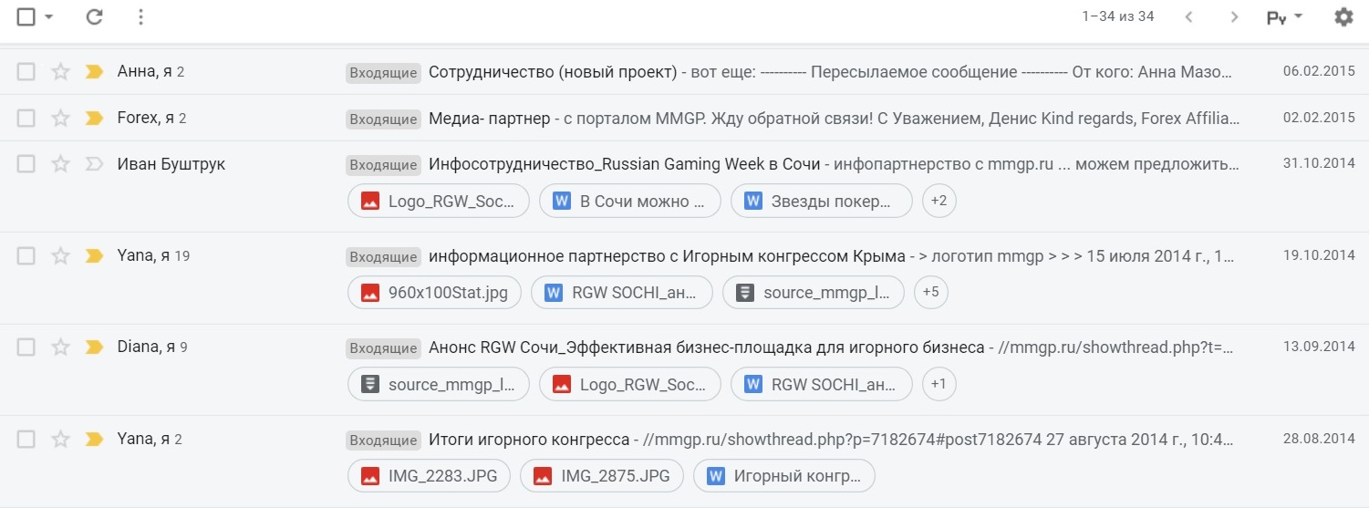Screen dimensions: 1369x508
Task: Open attachment 'В Сочи можно ...' document
Action: [630, 202]
